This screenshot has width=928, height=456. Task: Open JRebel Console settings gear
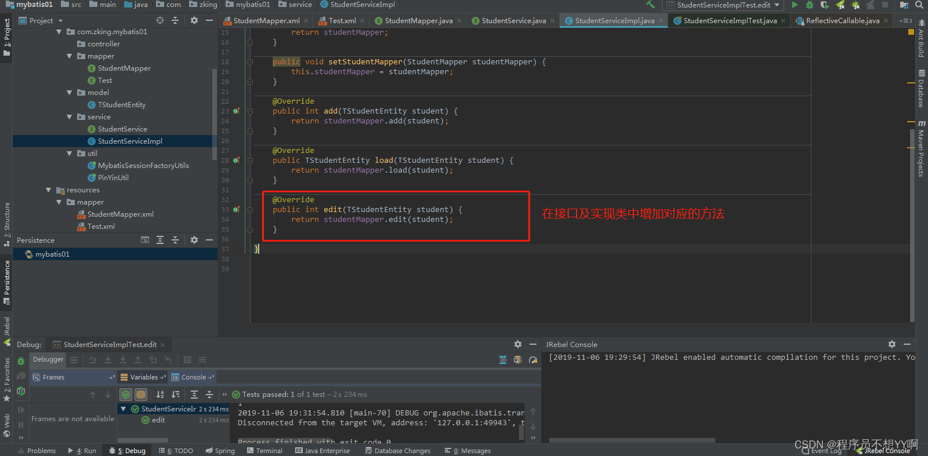point(892,344)
